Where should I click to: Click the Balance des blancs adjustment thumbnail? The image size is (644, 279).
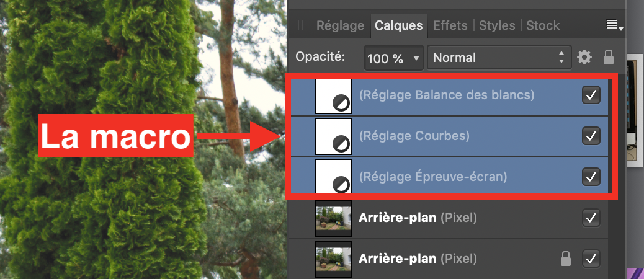334,95
